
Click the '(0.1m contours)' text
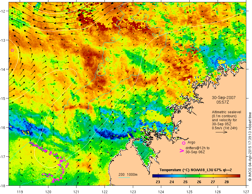tap(224, 116)
